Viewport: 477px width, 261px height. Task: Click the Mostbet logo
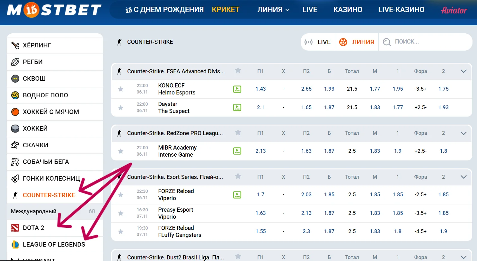pos(54,10)
